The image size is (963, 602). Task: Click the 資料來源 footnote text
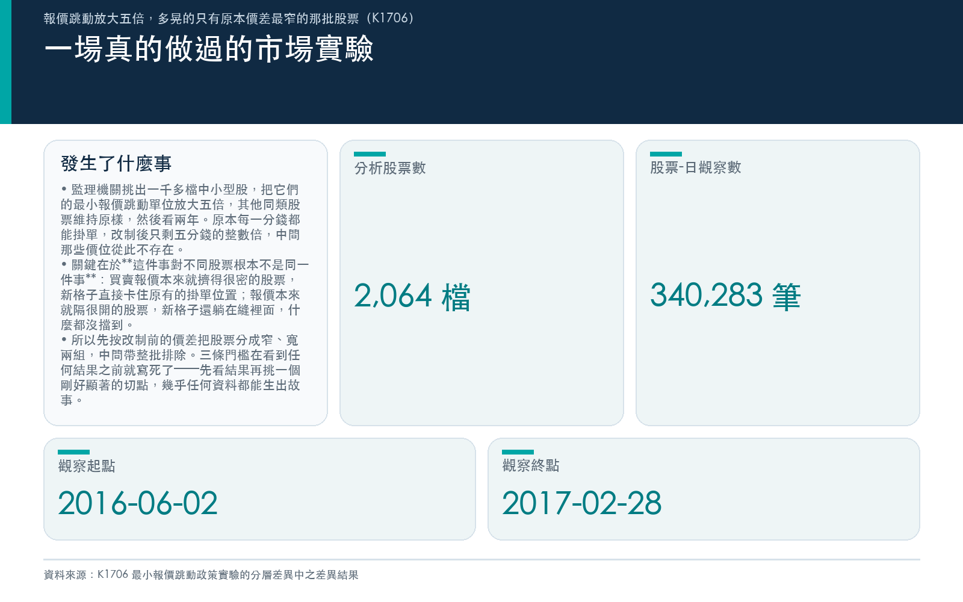coord(201,575)
